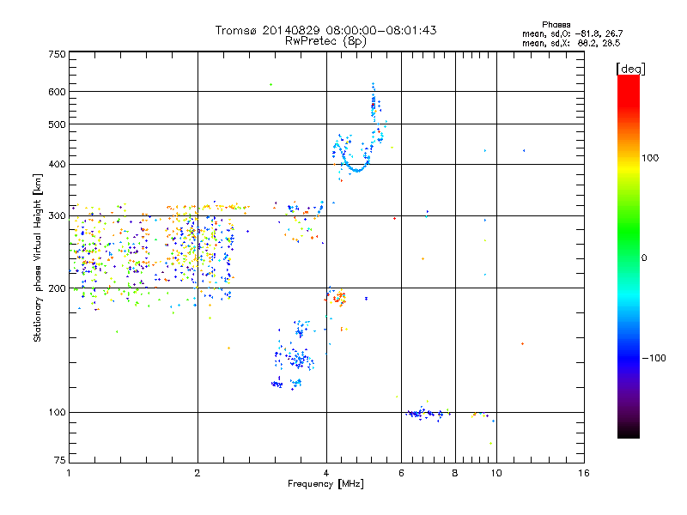
Task: Click the 'Stationary phase Virtual Height [km]' axis label
Action: [37, 257]
